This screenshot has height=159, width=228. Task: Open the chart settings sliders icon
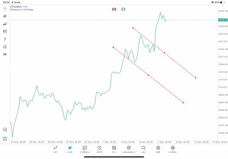tap(5, 31)
